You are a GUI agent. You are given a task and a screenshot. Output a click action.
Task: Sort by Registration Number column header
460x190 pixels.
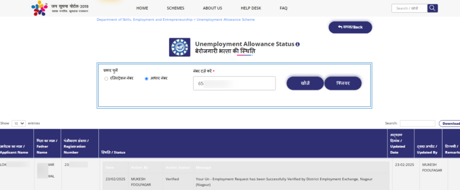point(80,144)
